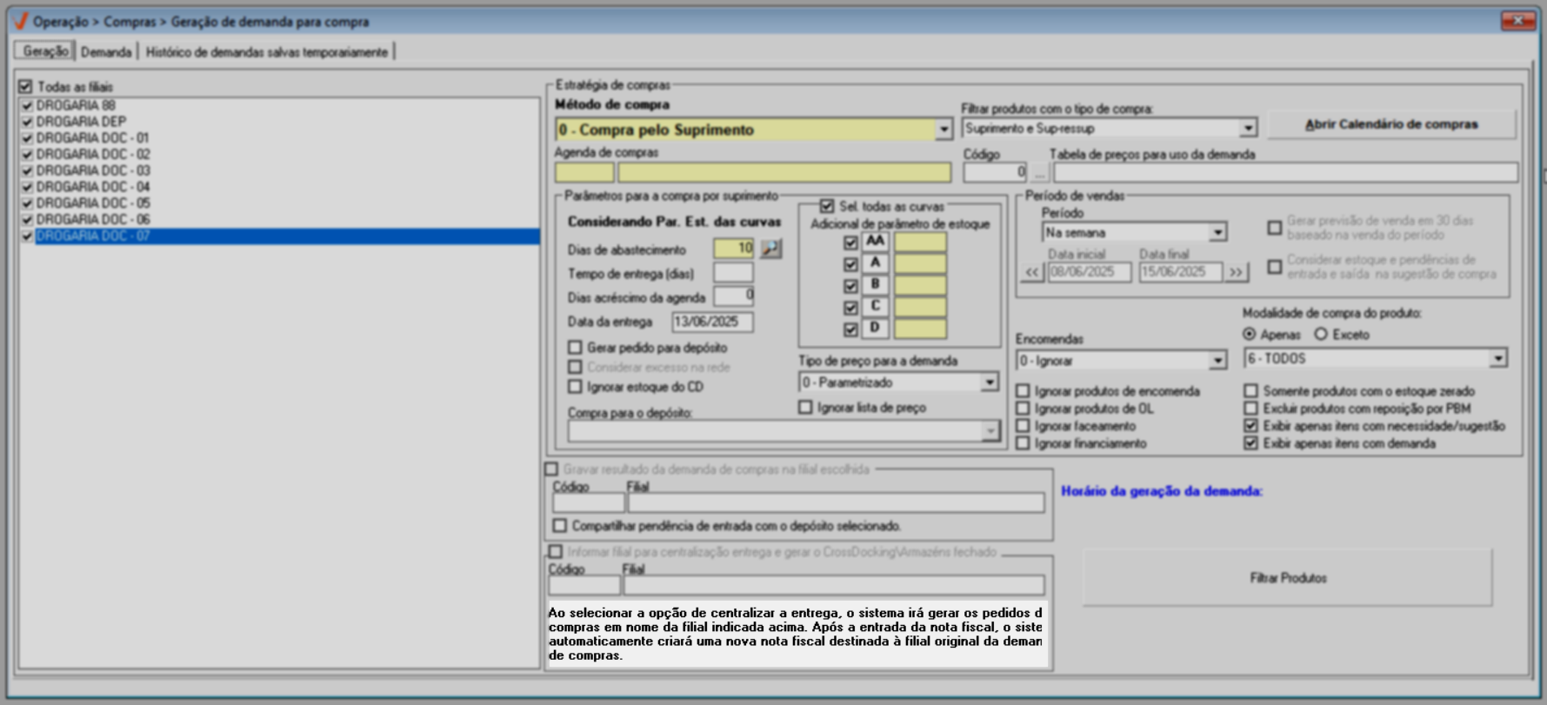The image size is (1547, 705).
Task: Click the Data inicial field
Action: tap(1090, 272)
